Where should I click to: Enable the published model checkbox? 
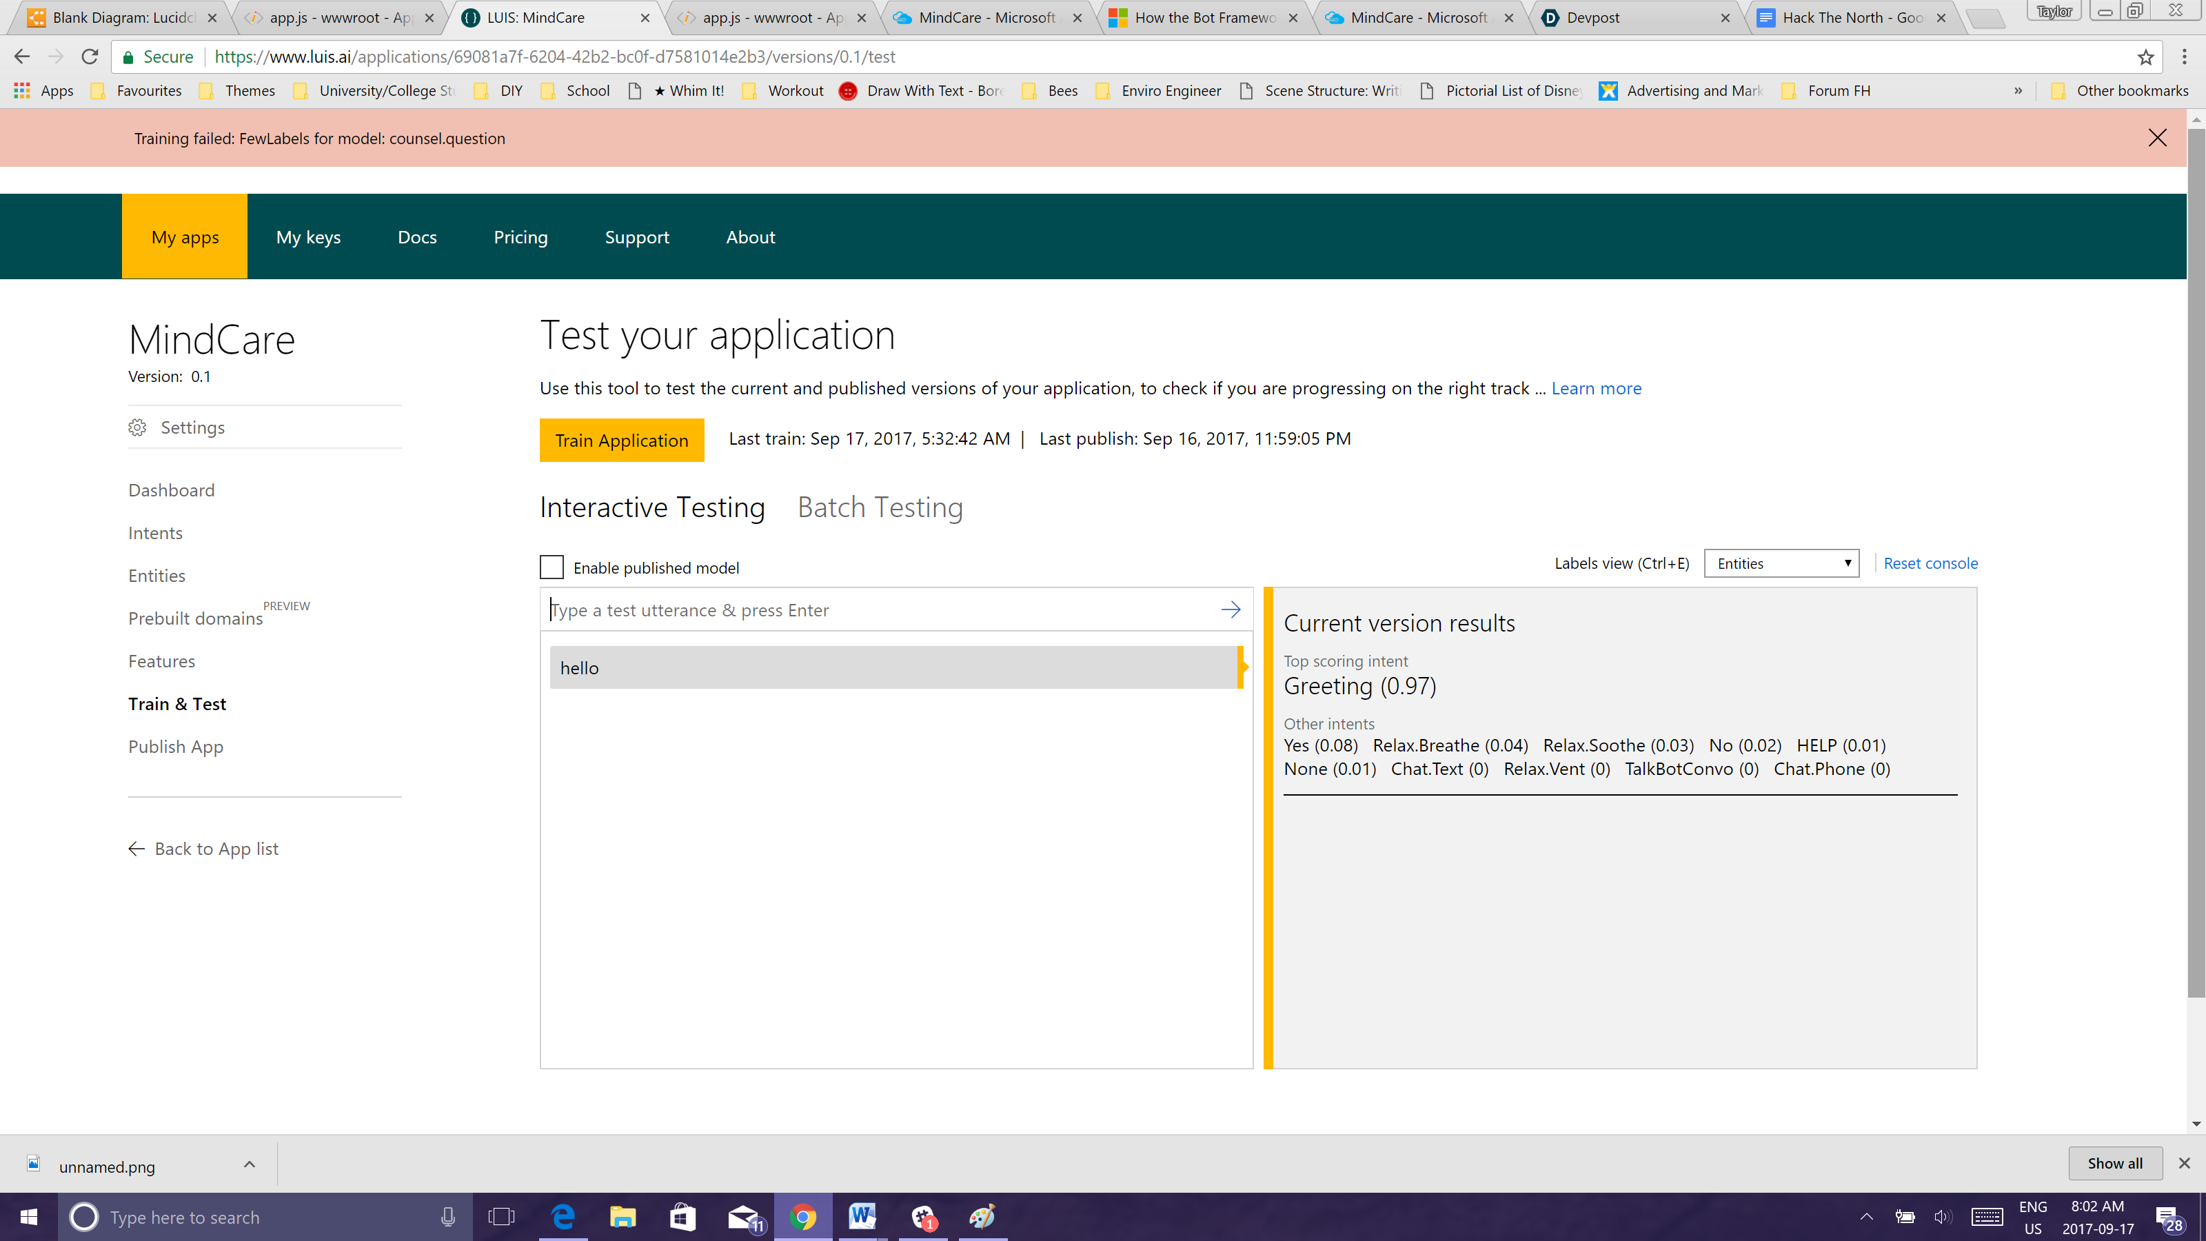click(551, 567)
